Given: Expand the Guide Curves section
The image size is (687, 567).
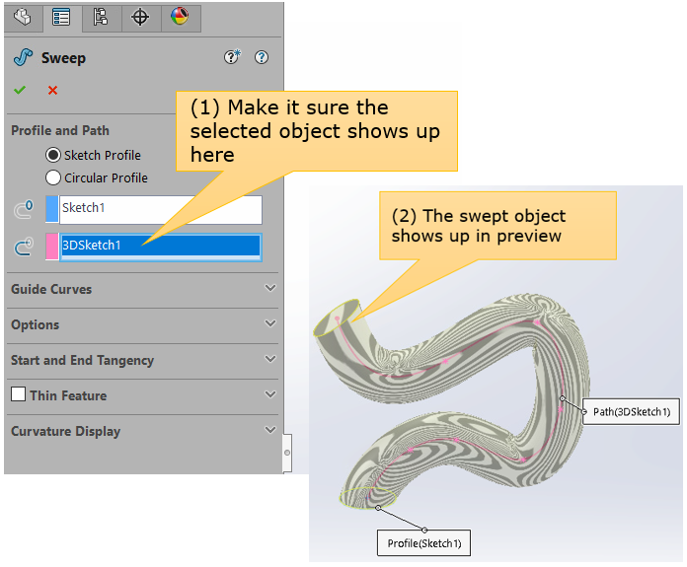Looking at the screenshot, I should (x=270, y=288).
